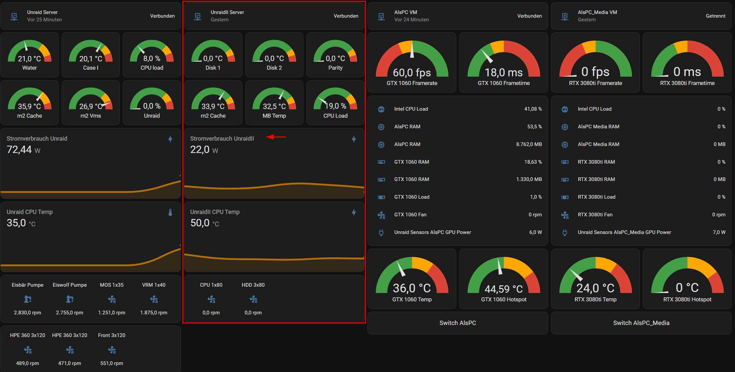735x372 pixels.
Task: Click the thermometer icon on Unraid CPU Temp
Action: (170, 212)
